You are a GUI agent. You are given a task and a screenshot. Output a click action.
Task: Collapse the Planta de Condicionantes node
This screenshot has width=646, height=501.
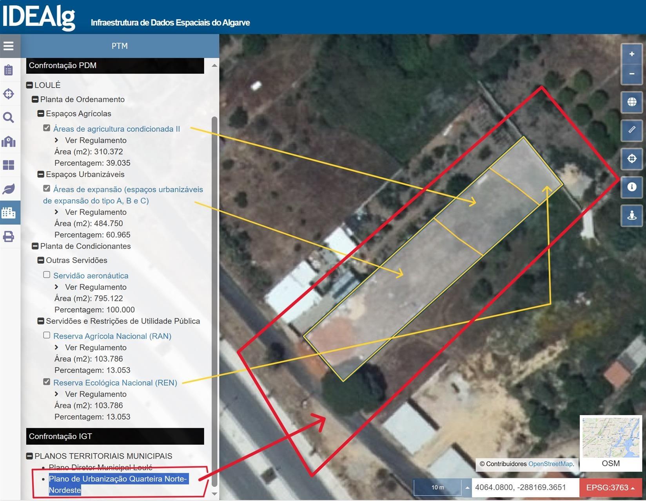click(x=35, y=246)
